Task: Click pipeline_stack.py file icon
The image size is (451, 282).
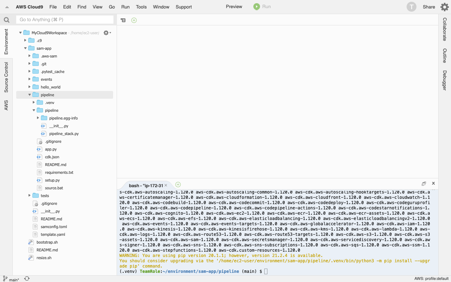Action: tap(43, 134)
